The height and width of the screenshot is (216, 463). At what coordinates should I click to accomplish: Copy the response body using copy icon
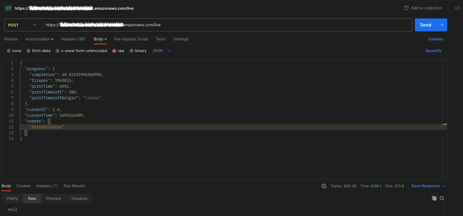pos(434,198)
